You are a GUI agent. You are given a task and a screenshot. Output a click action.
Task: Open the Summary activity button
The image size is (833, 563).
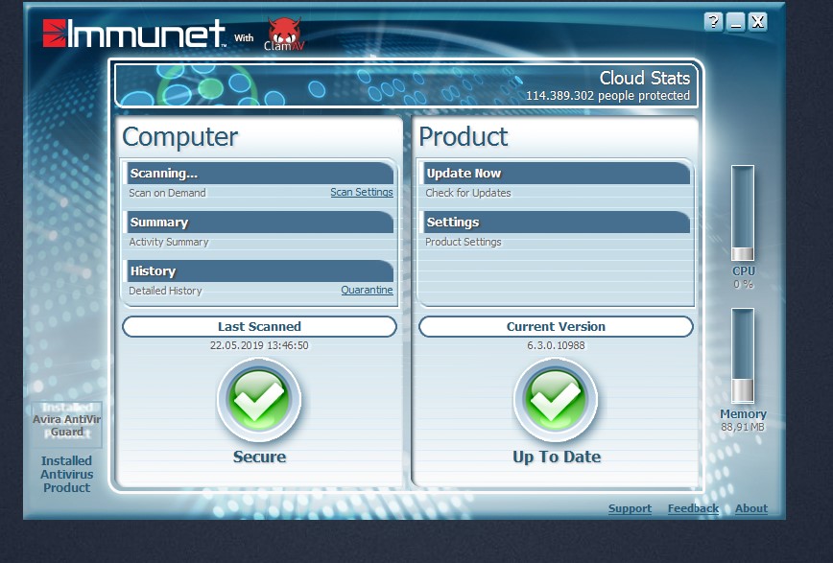point(260,222)
